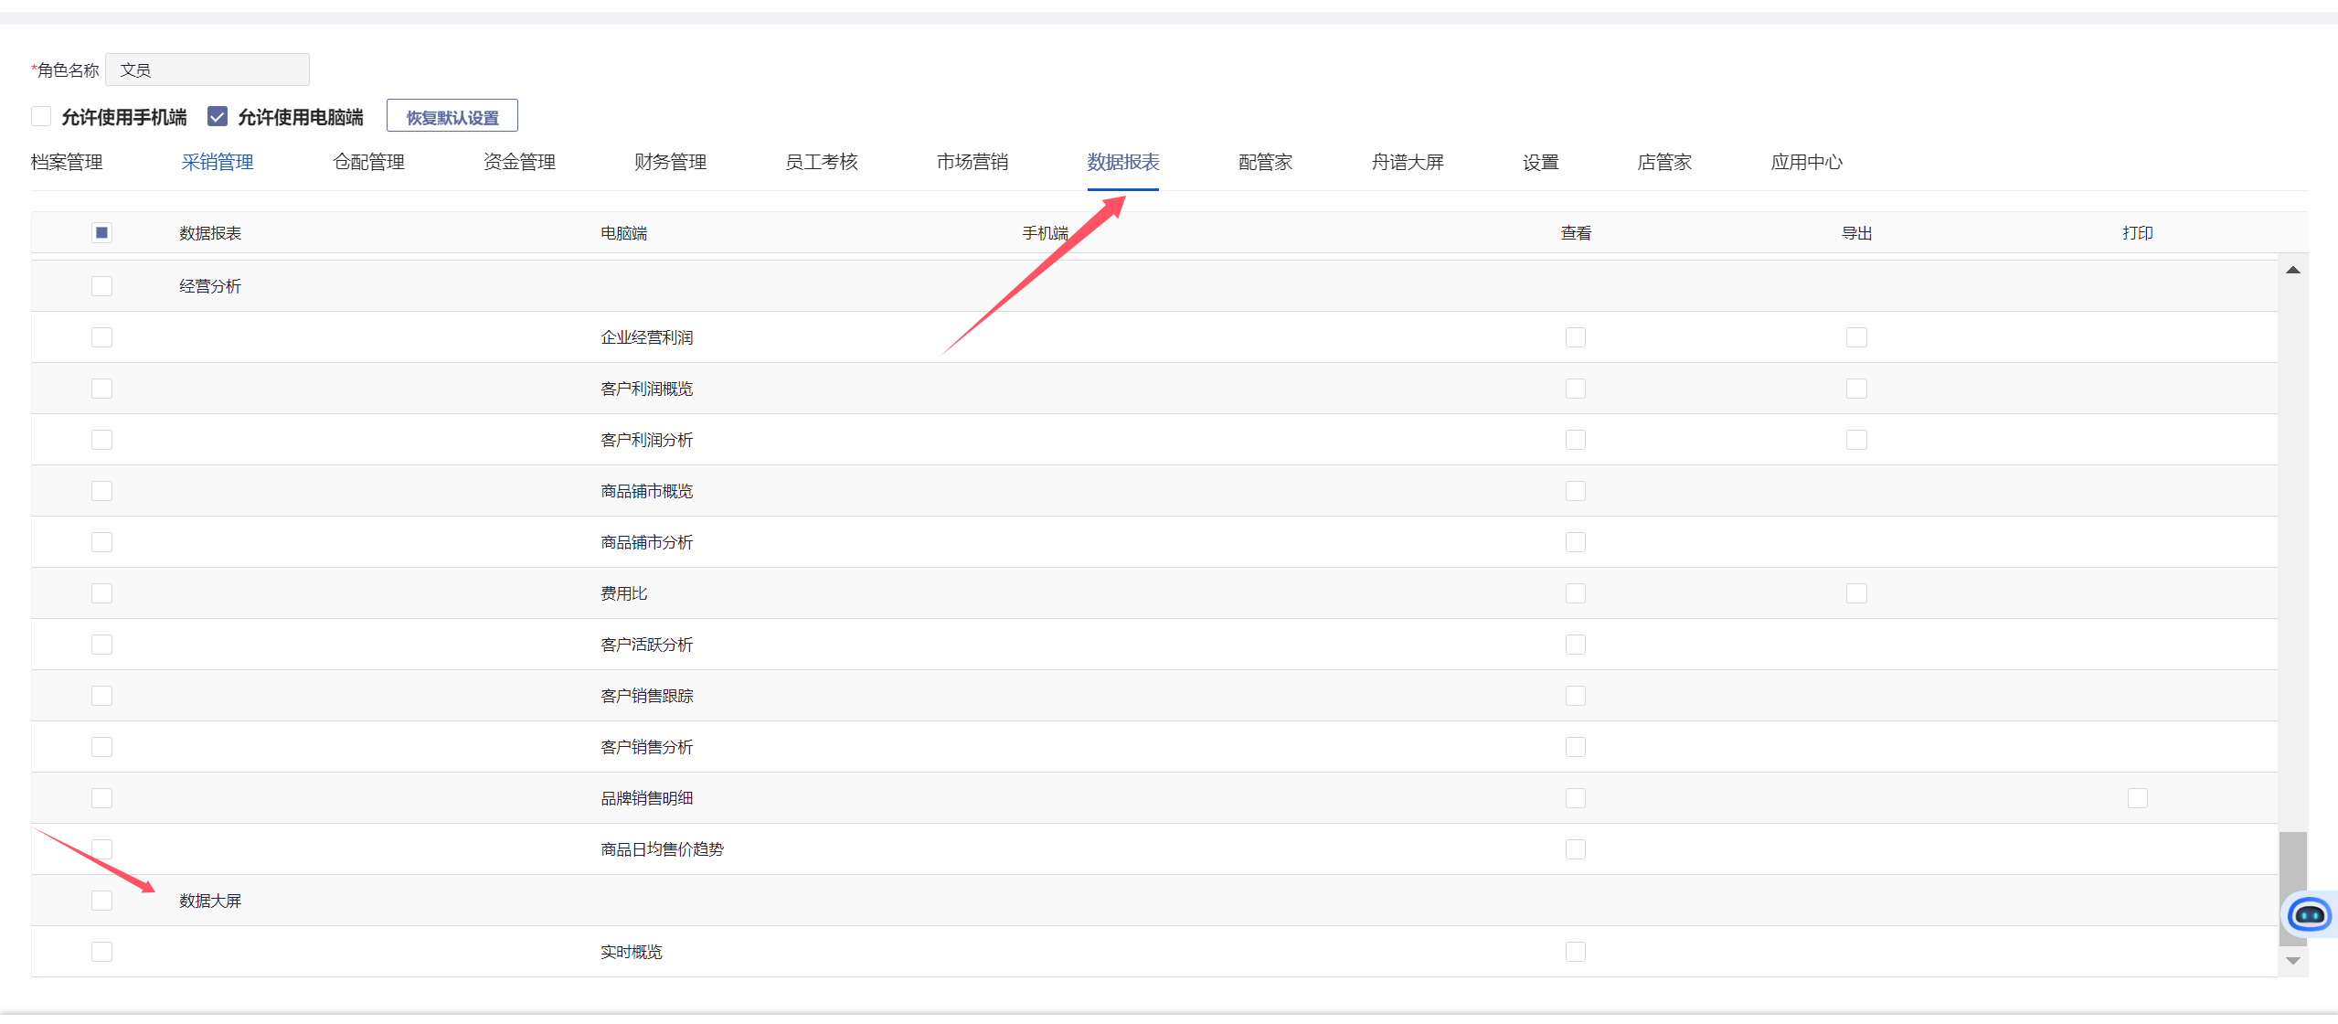Enable 导出 permission for 客户利润概览
2338x1024 pixels.
1855,389
